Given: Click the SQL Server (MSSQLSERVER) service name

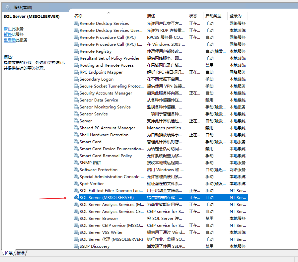Looking at the screenshot, I should 107,198.
